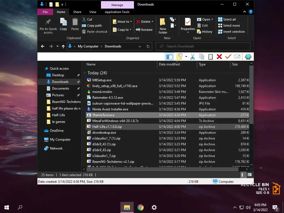Open the Properties dropdown in ribbon

tap(188, 32)
